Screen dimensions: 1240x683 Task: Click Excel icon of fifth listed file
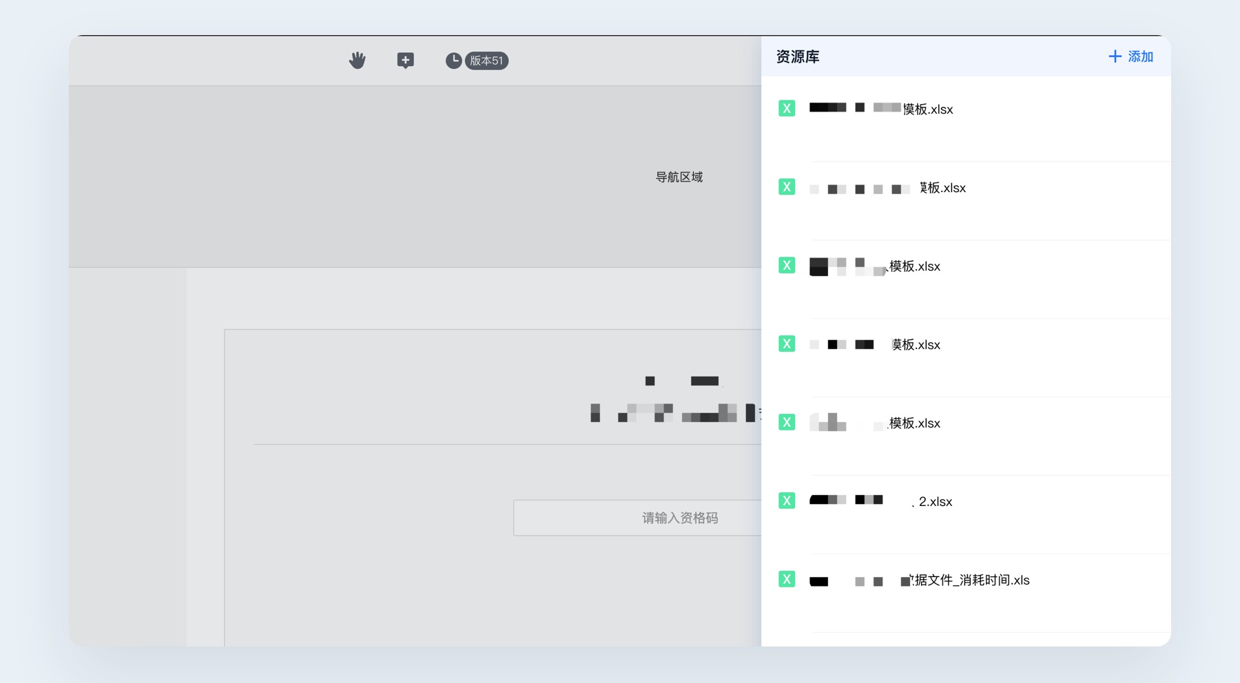pos(787,423)
